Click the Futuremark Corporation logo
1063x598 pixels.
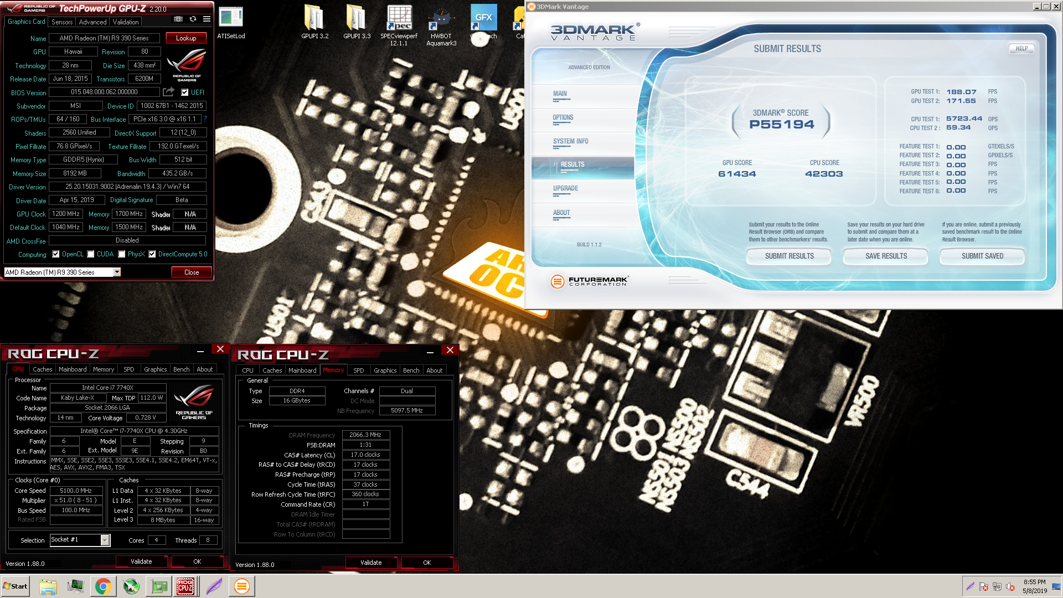pyautogui.click(x=590, y=281)
